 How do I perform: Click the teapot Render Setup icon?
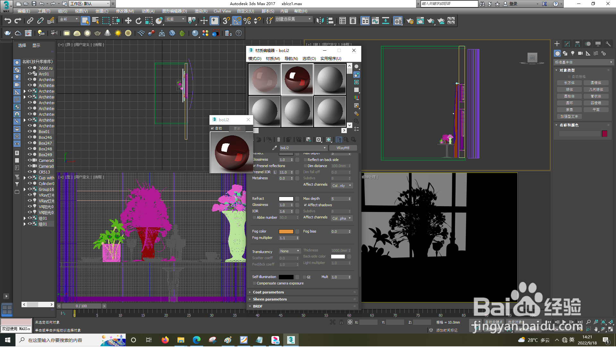point(410,21)
